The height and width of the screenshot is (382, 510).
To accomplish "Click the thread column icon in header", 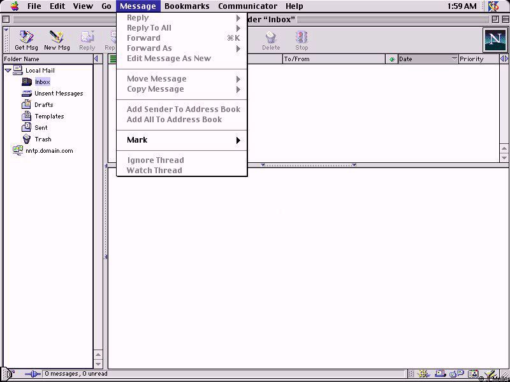I will [113, 59].
